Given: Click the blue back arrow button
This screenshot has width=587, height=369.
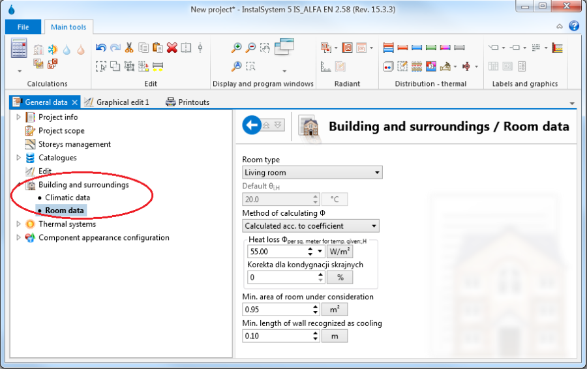Looking at the screenshot, I should coord(252,126).
